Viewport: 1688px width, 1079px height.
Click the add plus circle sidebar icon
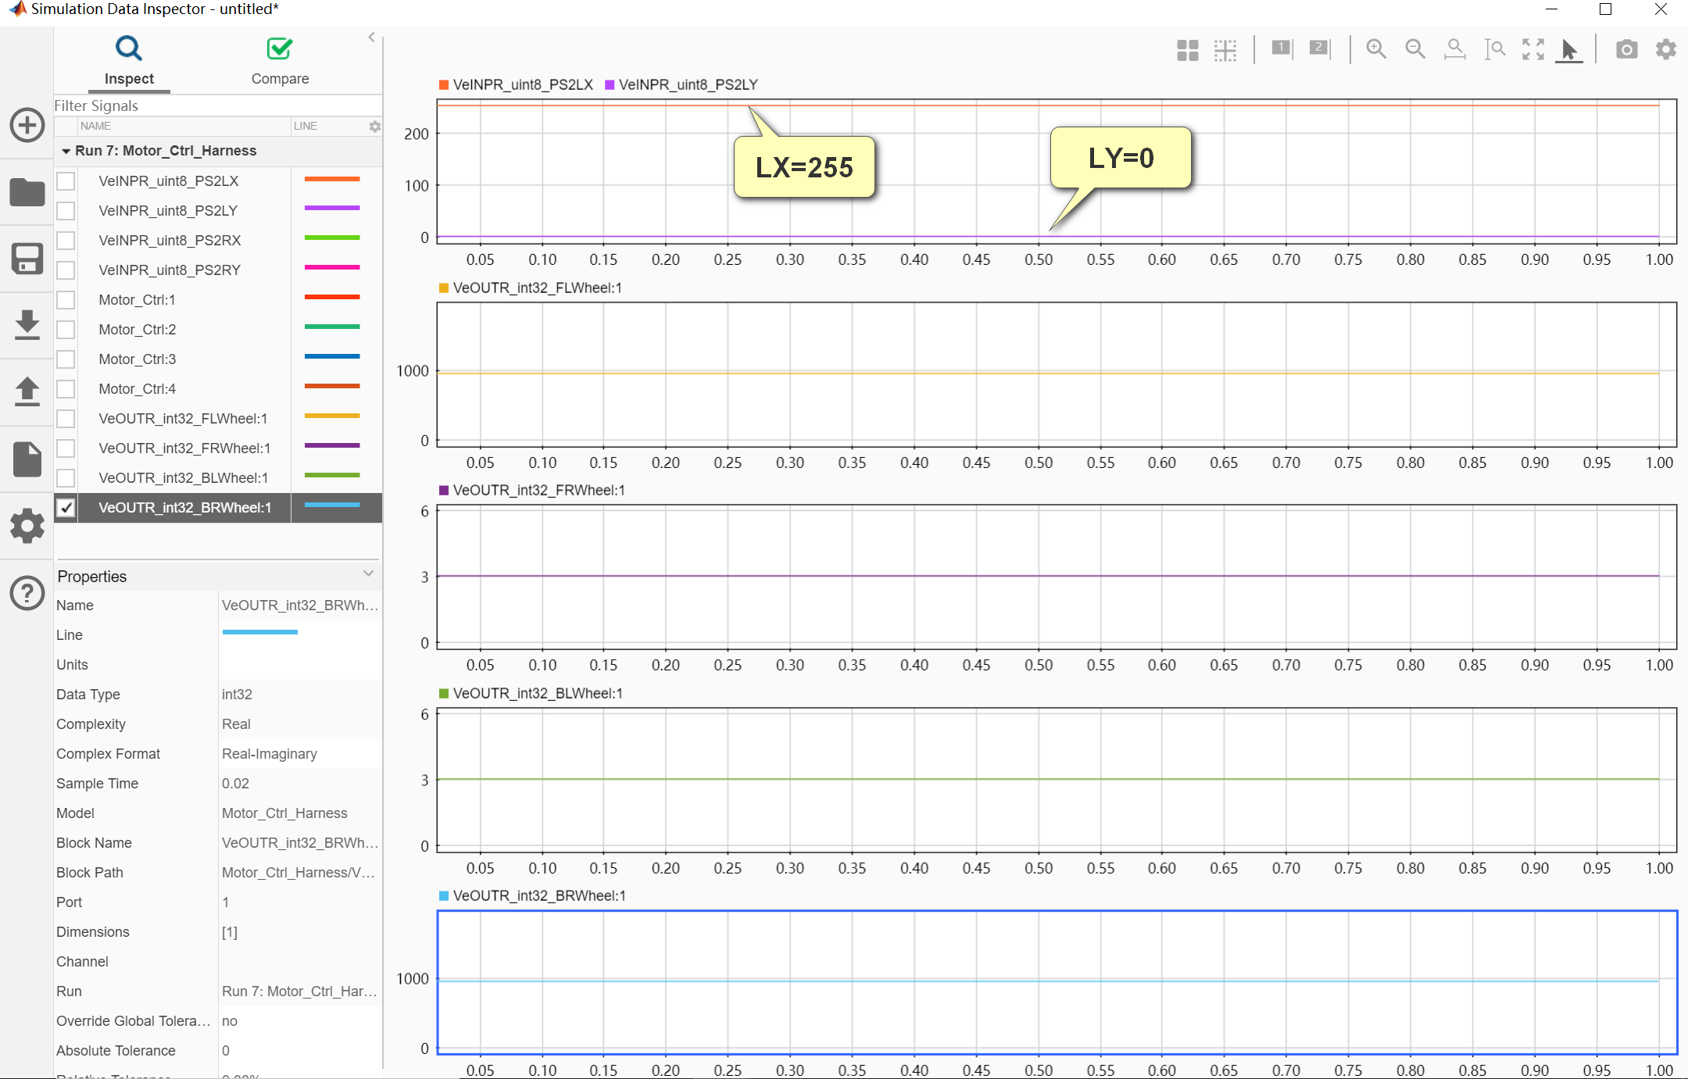pyautogui.click(x=27, y=125)
